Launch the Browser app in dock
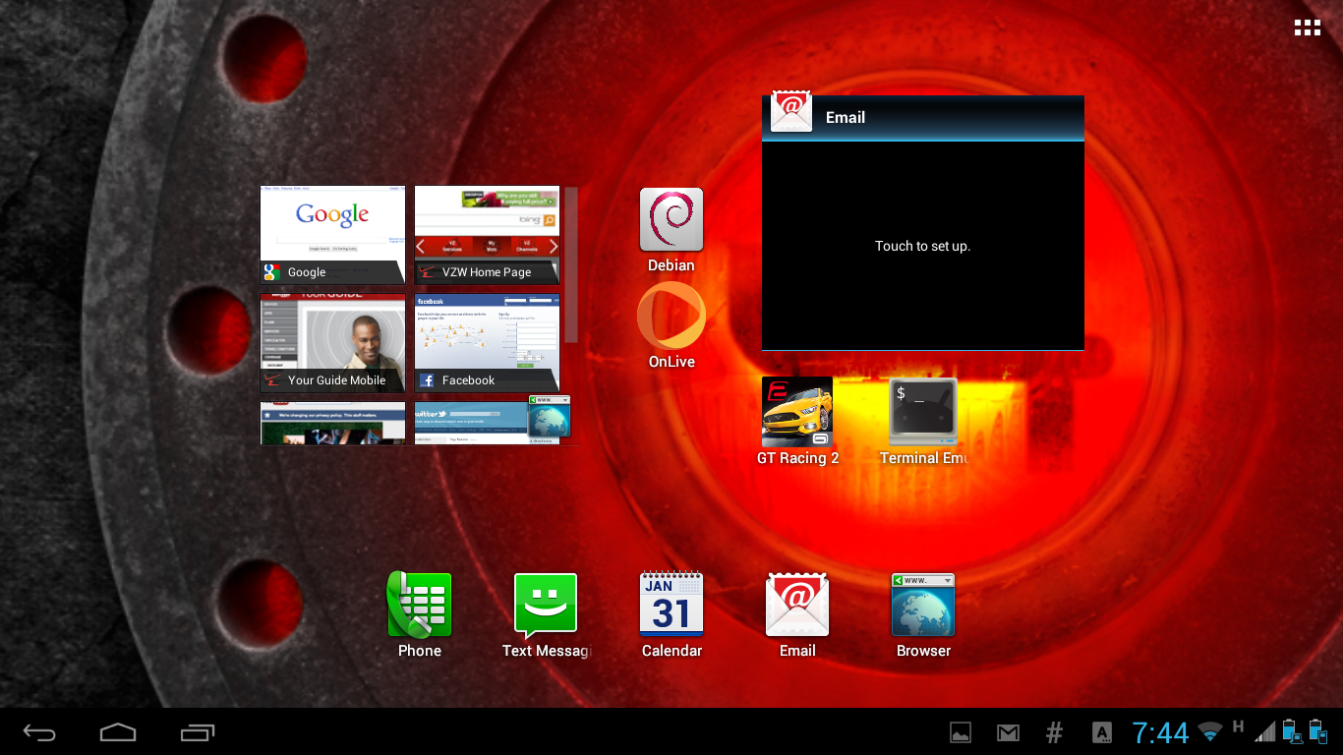The height and width of the screenshot is (755, 1343). click(923, 606)
